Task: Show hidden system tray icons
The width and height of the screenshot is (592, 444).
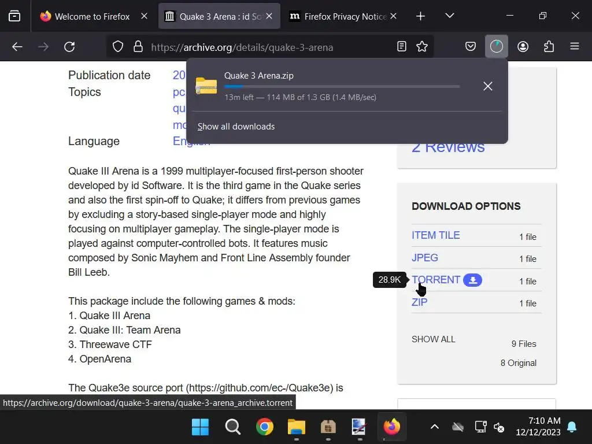Action: coord(435,427)
